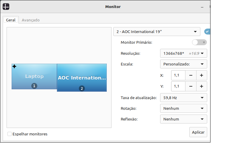Open the Escala dropdown Personalizado
Viewport: 226px width, 158px height.
tap(183, 64)
